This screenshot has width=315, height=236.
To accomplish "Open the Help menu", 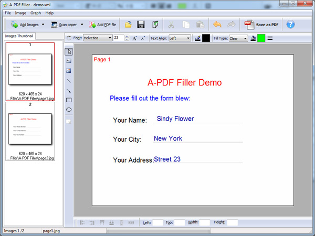I will 49,13.
